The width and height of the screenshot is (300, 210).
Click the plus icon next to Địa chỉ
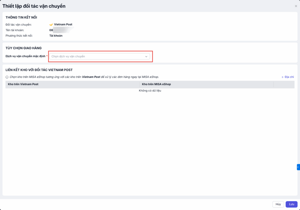(282, 77)
